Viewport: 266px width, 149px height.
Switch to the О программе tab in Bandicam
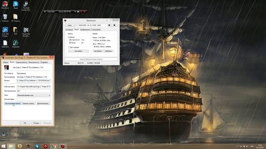point(96,29)
